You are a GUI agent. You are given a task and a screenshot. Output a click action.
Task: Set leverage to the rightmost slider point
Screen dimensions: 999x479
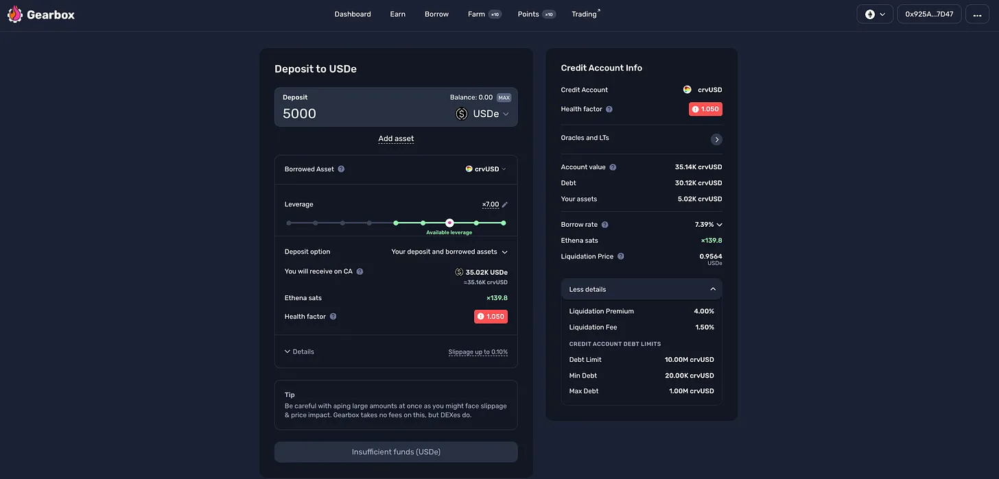(x=503, y=223)
